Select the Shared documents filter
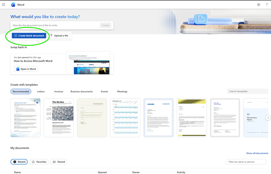 (59, 162)
